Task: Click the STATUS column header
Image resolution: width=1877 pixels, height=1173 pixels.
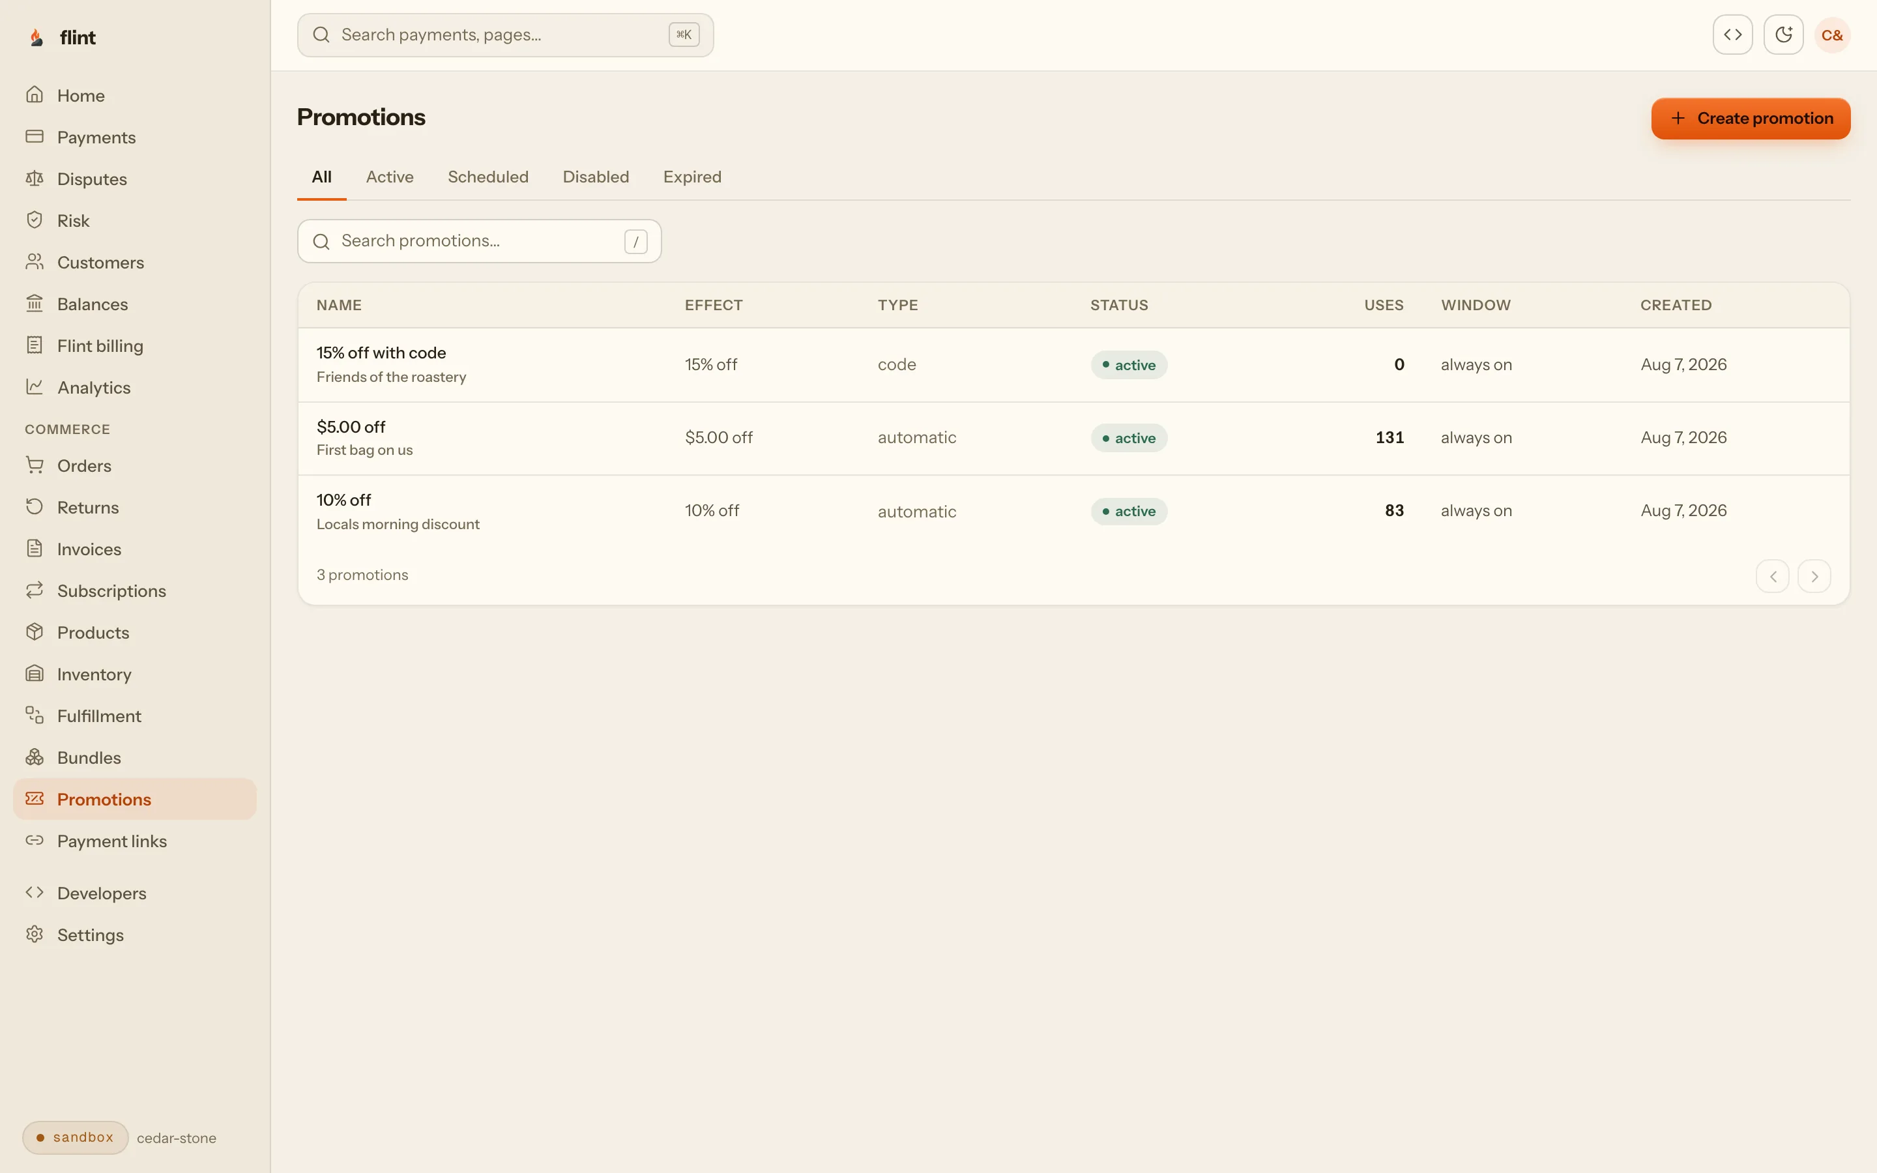Action: coord(1118,305)
